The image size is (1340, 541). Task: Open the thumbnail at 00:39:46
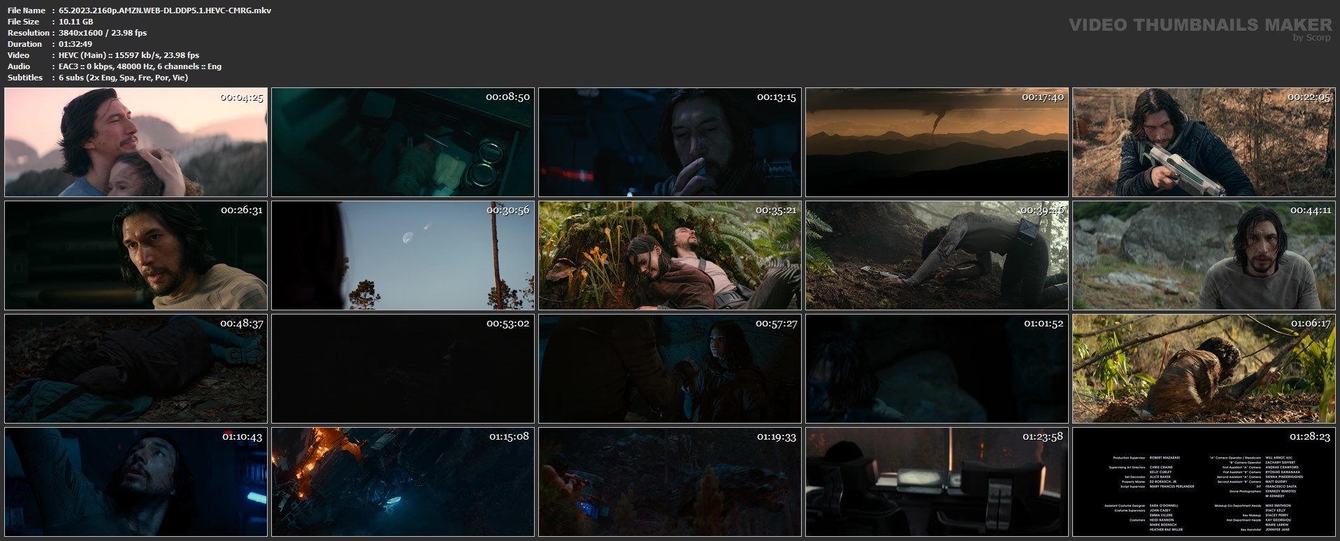(937, 255)
